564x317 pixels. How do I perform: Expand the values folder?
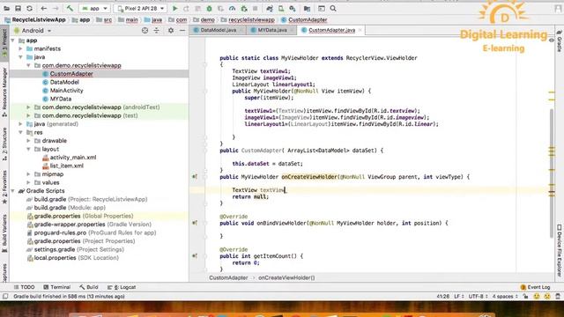click(x=29, y=182)
